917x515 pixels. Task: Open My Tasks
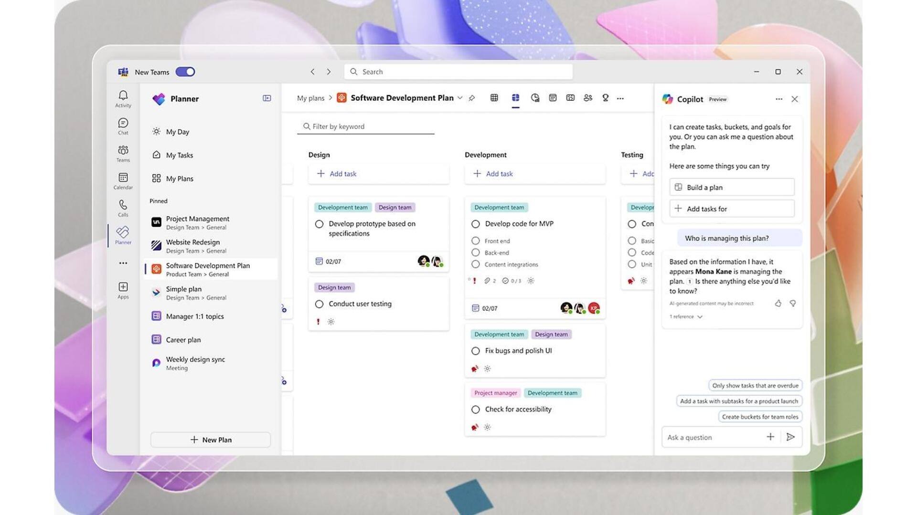(211, 155)
